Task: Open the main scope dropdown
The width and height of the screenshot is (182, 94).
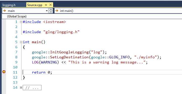Action: 47,11
